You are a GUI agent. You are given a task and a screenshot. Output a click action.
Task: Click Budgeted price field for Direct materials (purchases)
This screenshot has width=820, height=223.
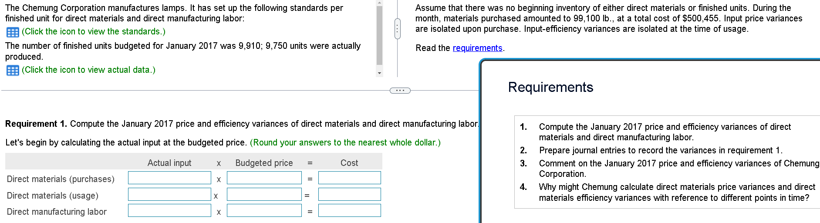click(264, 178)
